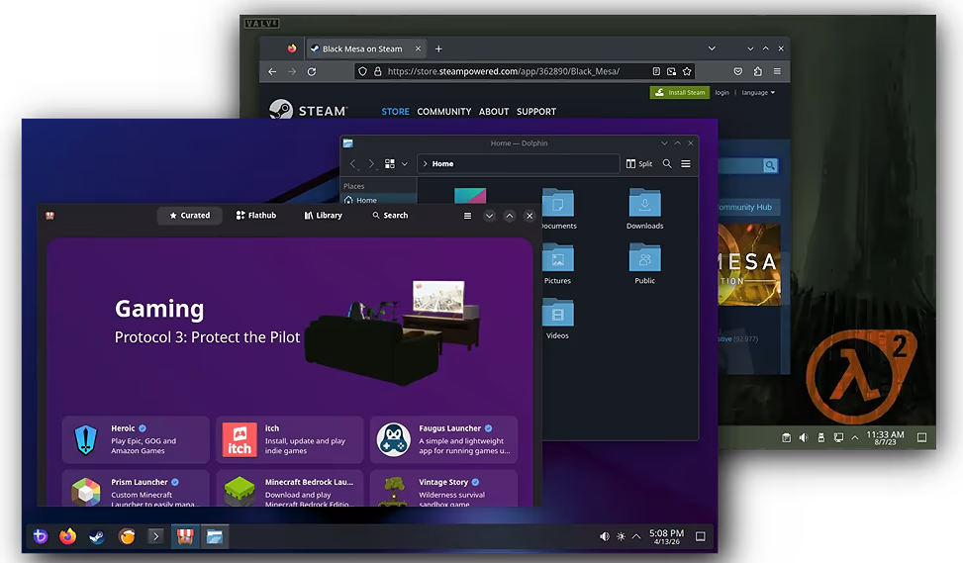Viewport: 963px width, 563px height.
Task: Open Bazaar's hamburger menu
Action: 467,216
